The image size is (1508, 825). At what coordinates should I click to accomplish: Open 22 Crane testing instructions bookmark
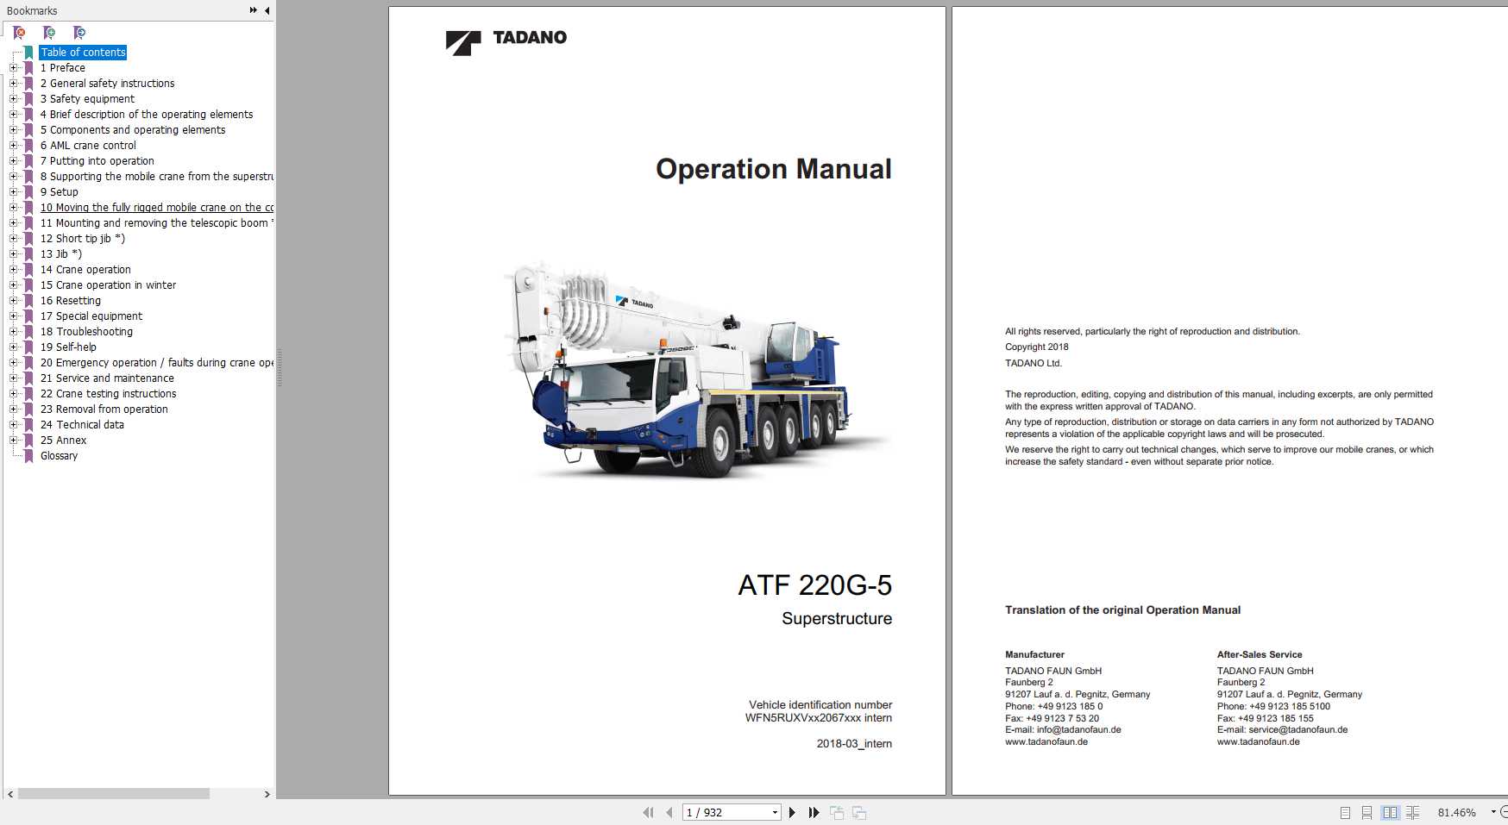[x=109, y=394]
